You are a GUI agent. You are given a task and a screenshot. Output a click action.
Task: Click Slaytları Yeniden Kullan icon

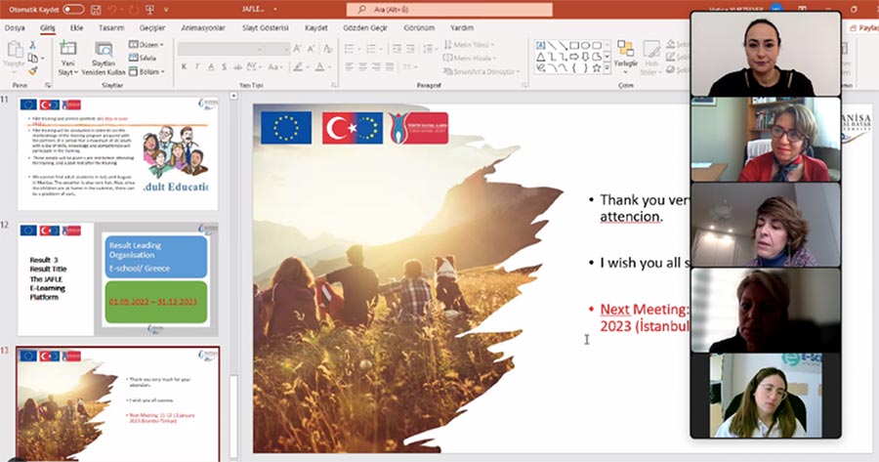tap(104, 55)
